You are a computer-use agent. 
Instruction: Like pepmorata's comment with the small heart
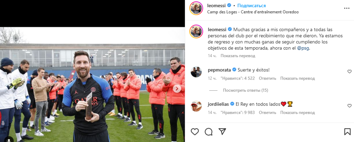coord(350,72)
